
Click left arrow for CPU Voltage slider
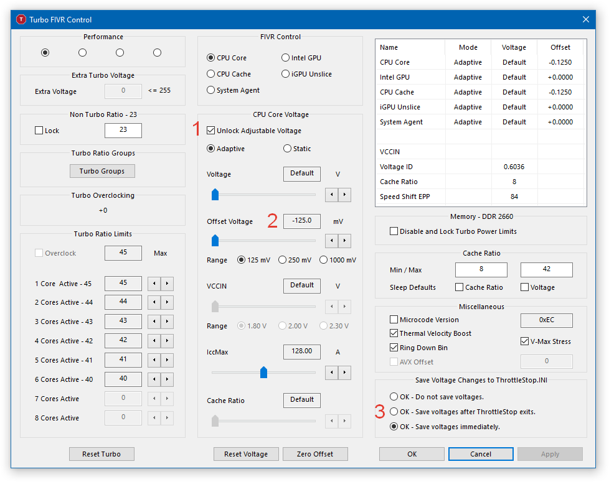pos(332,195)
